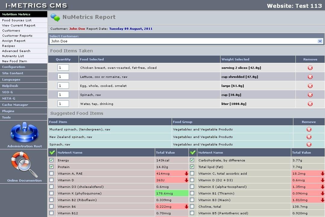Remove Chicken breast from Food Items Taken
325x217 pixels.
pyautogui.click(x=310, y=68)
